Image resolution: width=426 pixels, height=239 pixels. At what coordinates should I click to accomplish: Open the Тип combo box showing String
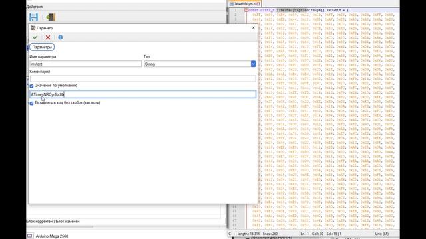coord(200,64)
